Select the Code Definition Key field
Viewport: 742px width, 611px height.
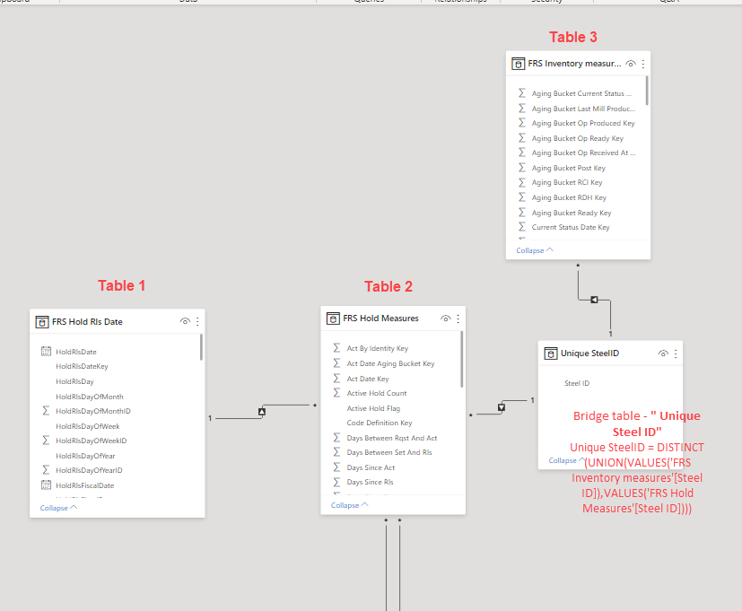tap(379, 423)
